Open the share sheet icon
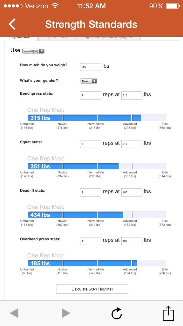 168,313
